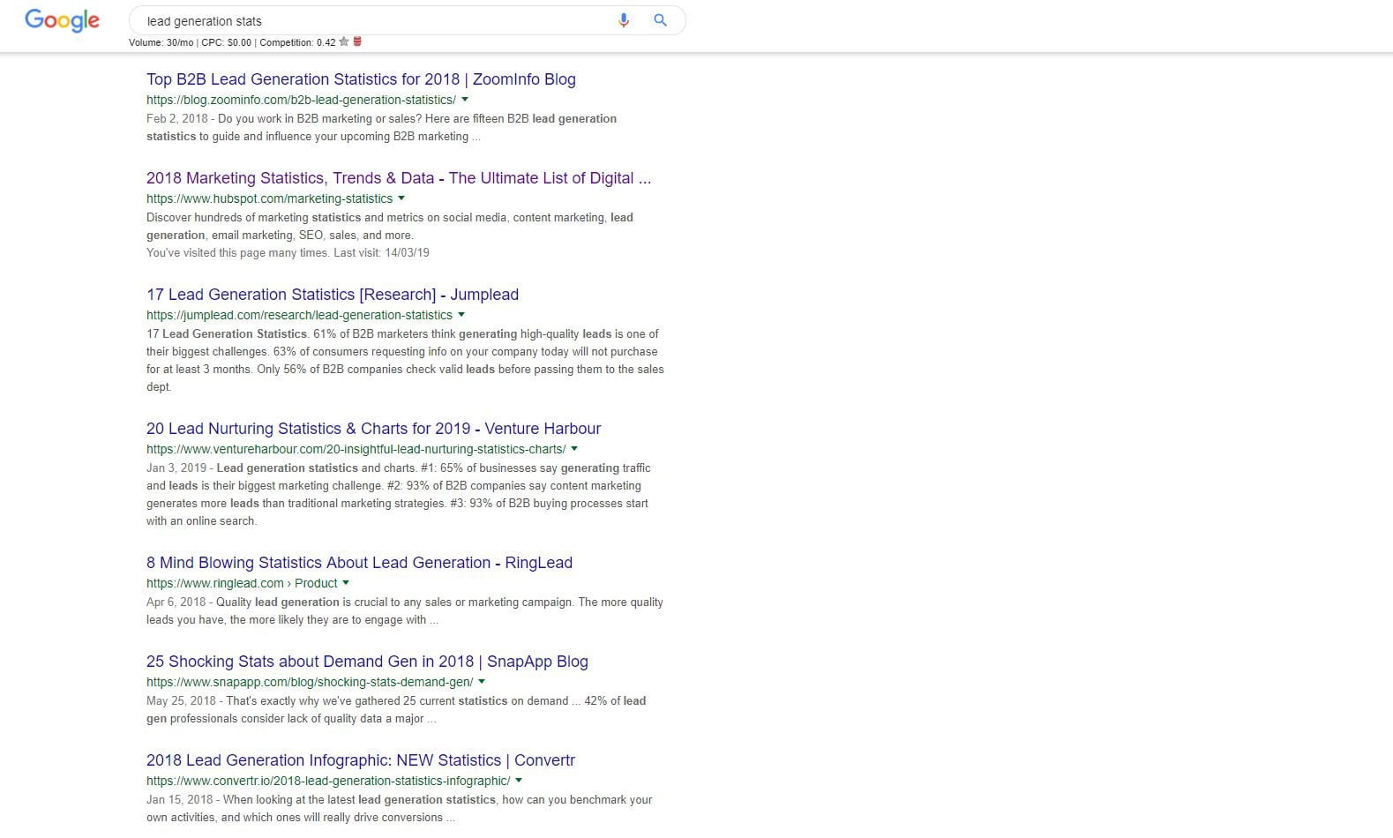Click the 'Jan 15, 2018' Convertr snippet
This screenshot has width=1393, height=838.
tap(400, 808)
